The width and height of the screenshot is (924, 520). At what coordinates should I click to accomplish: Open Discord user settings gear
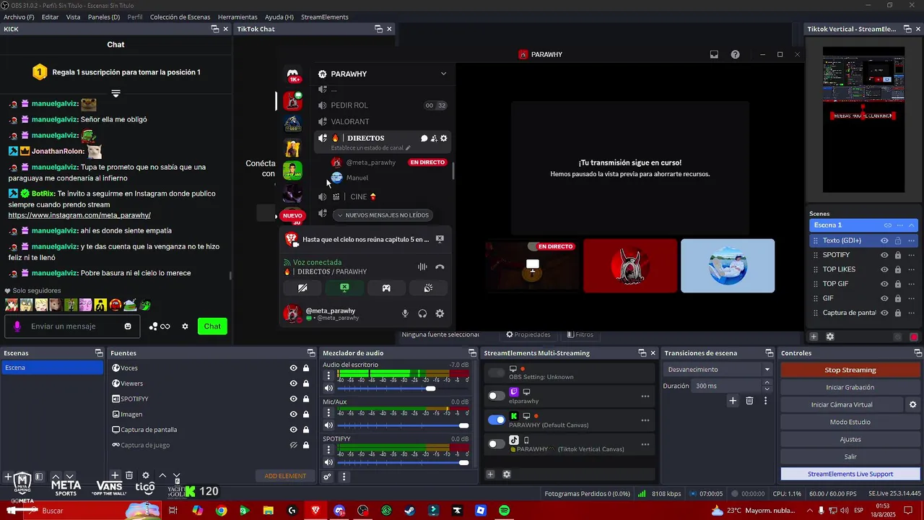(x=440, y=313)
